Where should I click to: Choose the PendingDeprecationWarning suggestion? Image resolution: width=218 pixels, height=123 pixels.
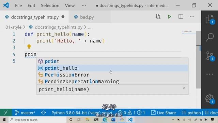coord(112,81)
